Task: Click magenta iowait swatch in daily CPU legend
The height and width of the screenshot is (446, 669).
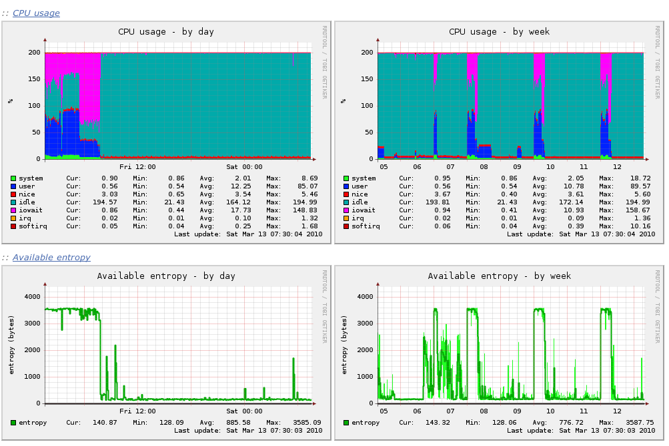Action: pyautogui.click(x=13, y=210)
